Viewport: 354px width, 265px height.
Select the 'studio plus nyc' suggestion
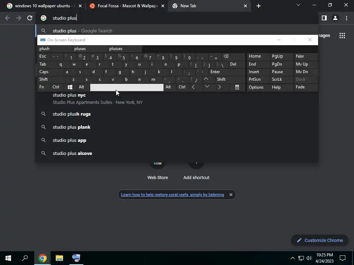pos(177,98)
